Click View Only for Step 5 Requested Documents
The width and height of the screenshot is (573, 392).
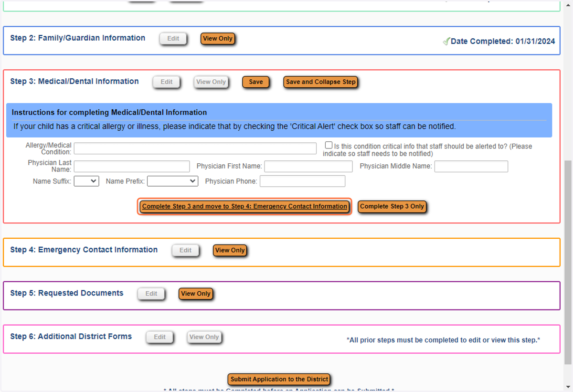[x=196, y=294]
